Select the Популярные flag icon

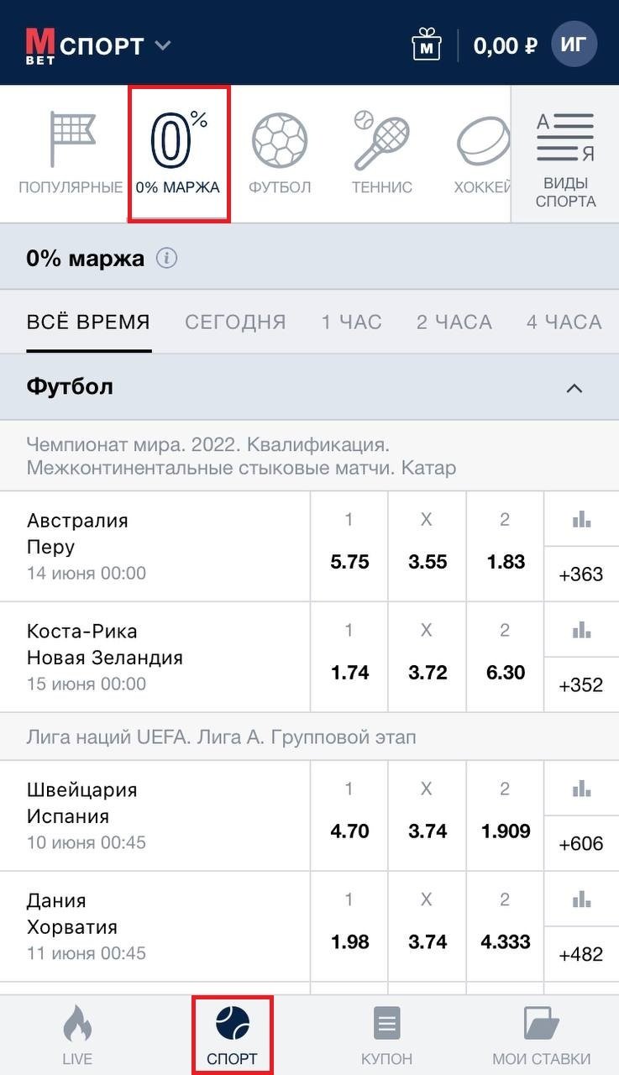click(71, 140)
